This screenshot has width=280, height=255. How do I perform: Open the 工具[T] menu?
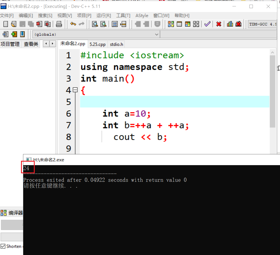[x=123, y=15]
